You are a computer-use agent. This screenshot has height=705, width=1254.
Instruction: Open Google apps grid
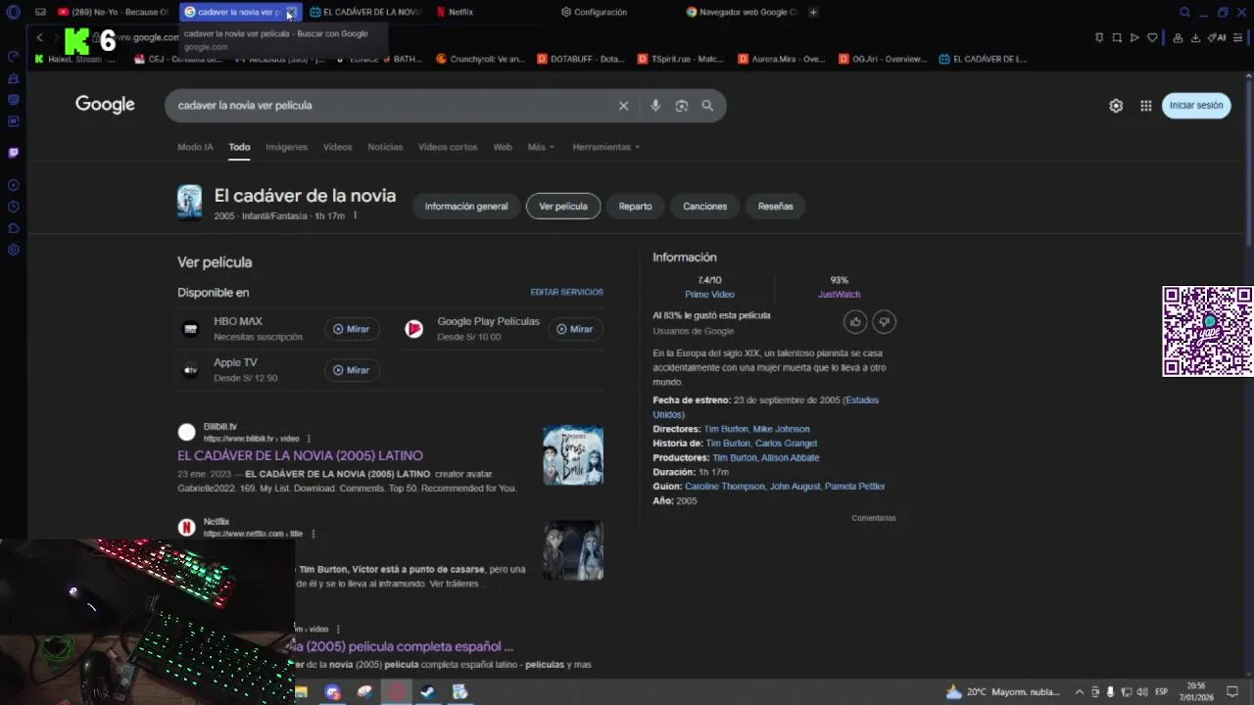(1146, 106)
